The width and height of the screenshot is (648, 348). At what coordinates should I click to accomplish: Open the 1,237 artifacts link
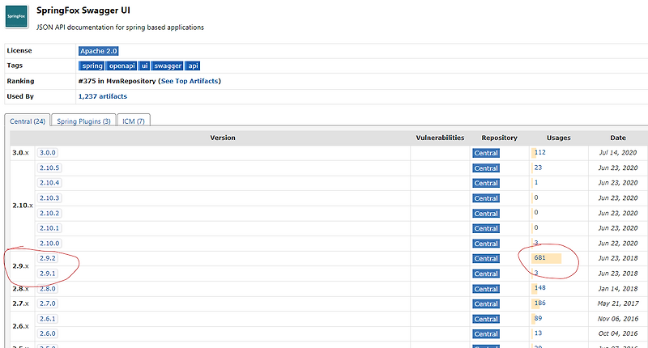click(x=102, y=96)
